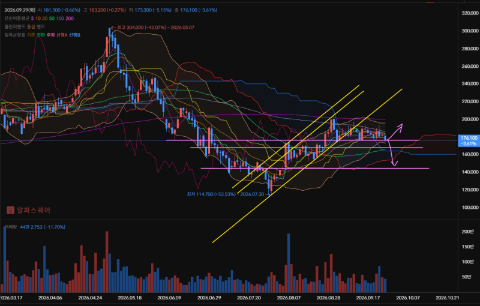Click the 2026.06.09 date axis label
The height and width of the screenshot is (306, 480).
click(169, 298)
